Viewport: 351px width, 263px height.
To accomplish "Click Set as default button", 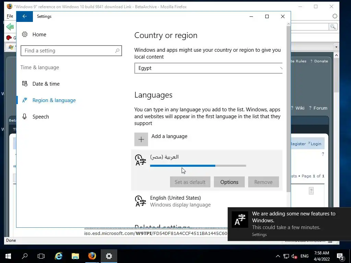I will [x=190, y=182].
